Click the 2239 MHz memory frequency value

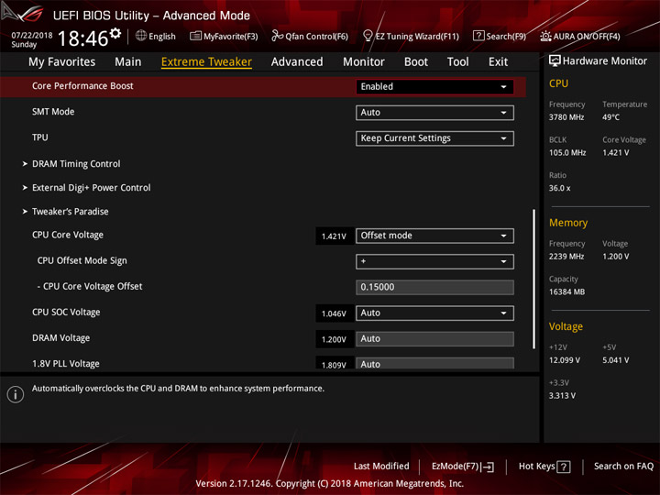click(x=566, y=257)
